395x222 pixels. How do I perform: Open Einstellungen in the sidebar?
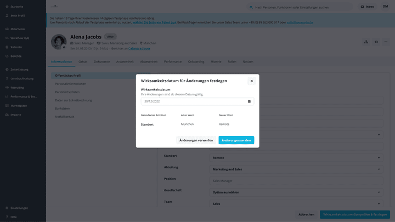tap(19, 208)
